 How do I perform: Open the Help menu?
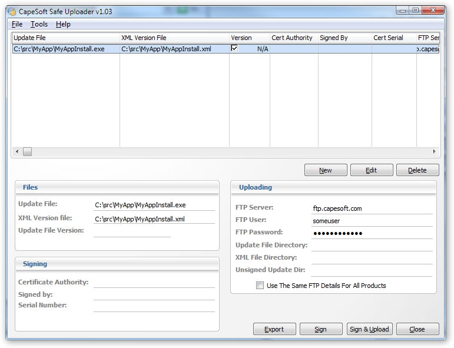tap(63, 24)
